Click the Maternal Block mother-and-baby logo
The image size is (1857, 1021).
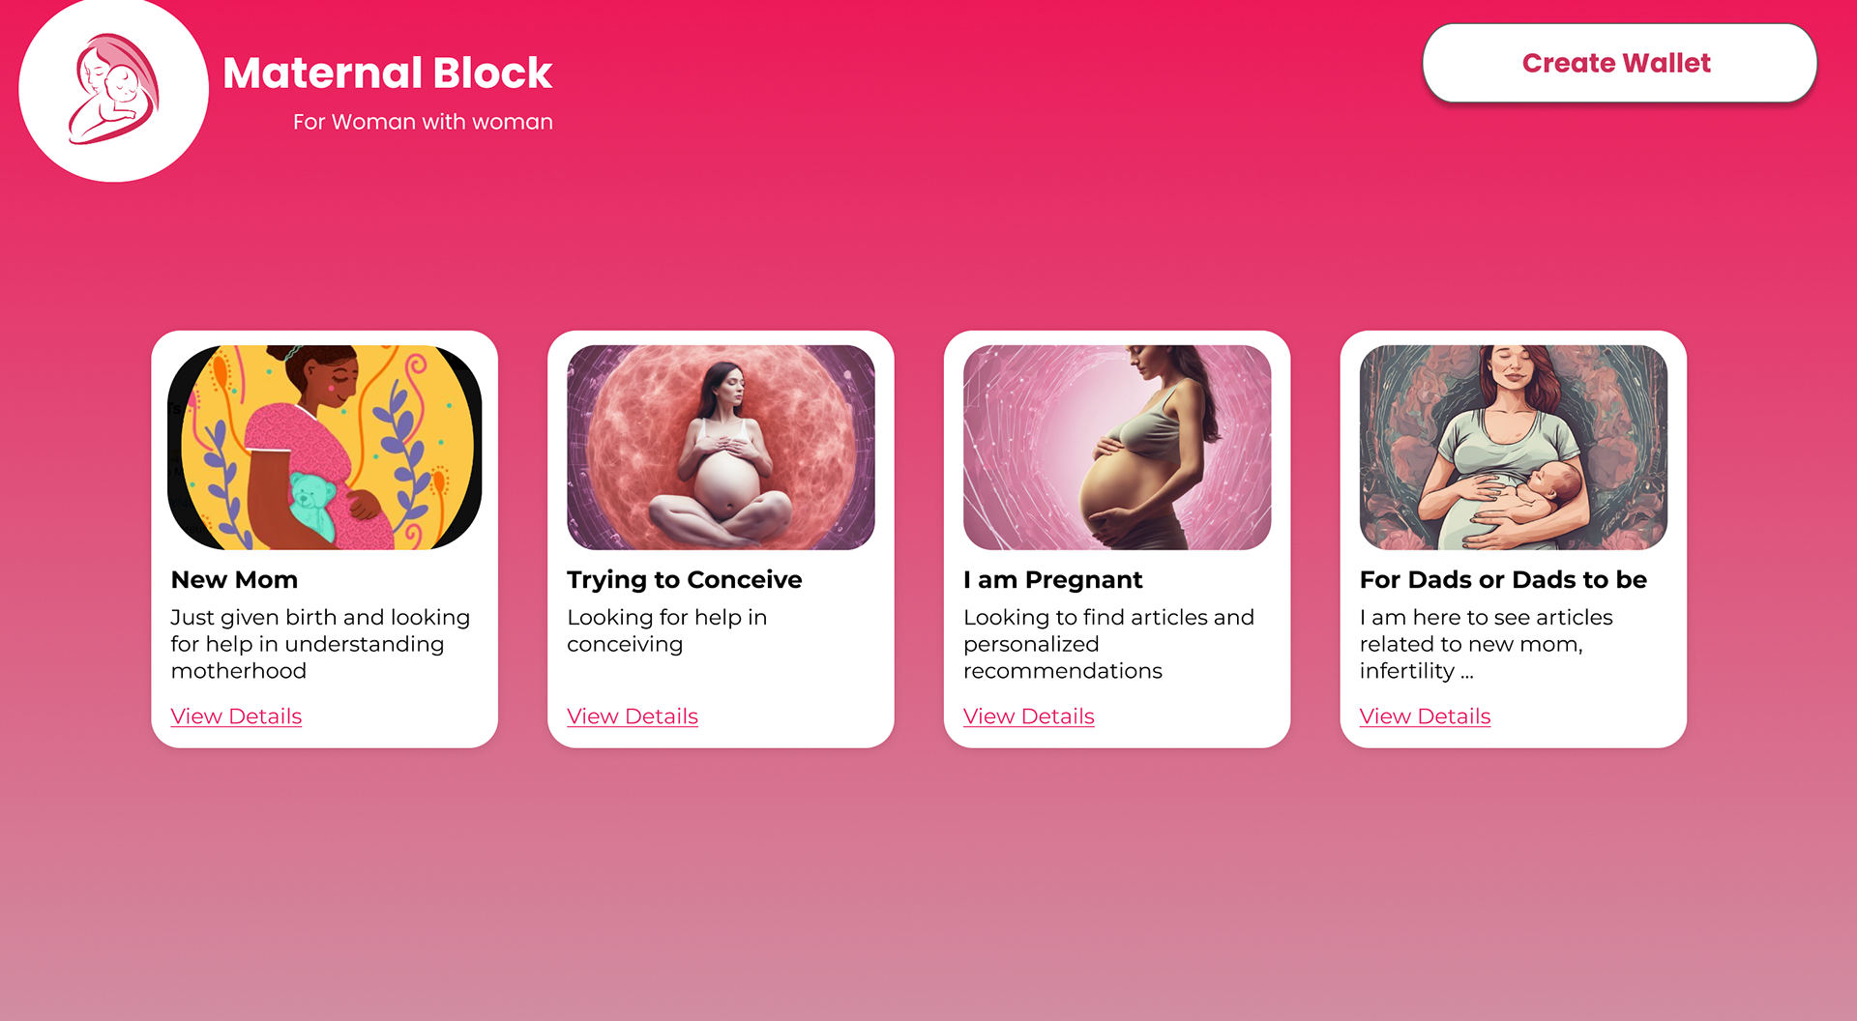click(114, 88)
